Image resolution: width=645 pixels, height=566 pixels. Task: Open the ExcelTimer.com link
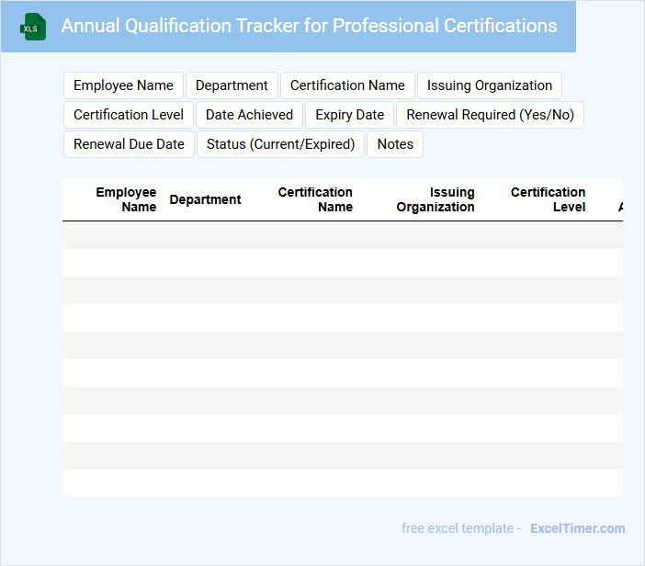(x=577, y=528)
